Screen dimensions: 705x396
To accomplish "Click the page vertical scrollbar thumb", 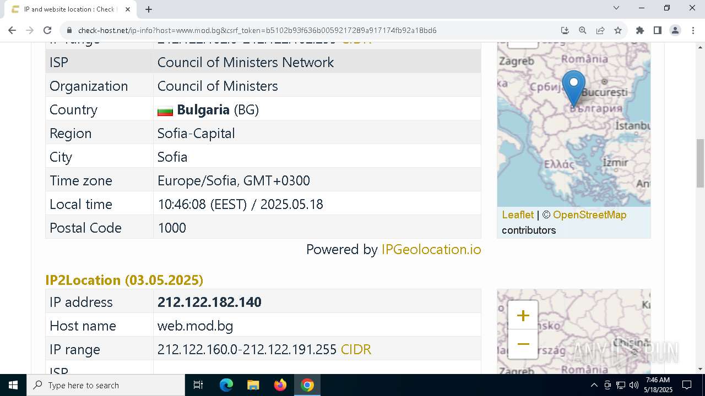I will coord(700,163).
